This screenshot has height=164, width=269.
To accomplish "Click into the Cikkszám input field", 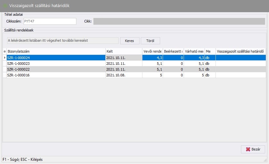I will 50,21.
